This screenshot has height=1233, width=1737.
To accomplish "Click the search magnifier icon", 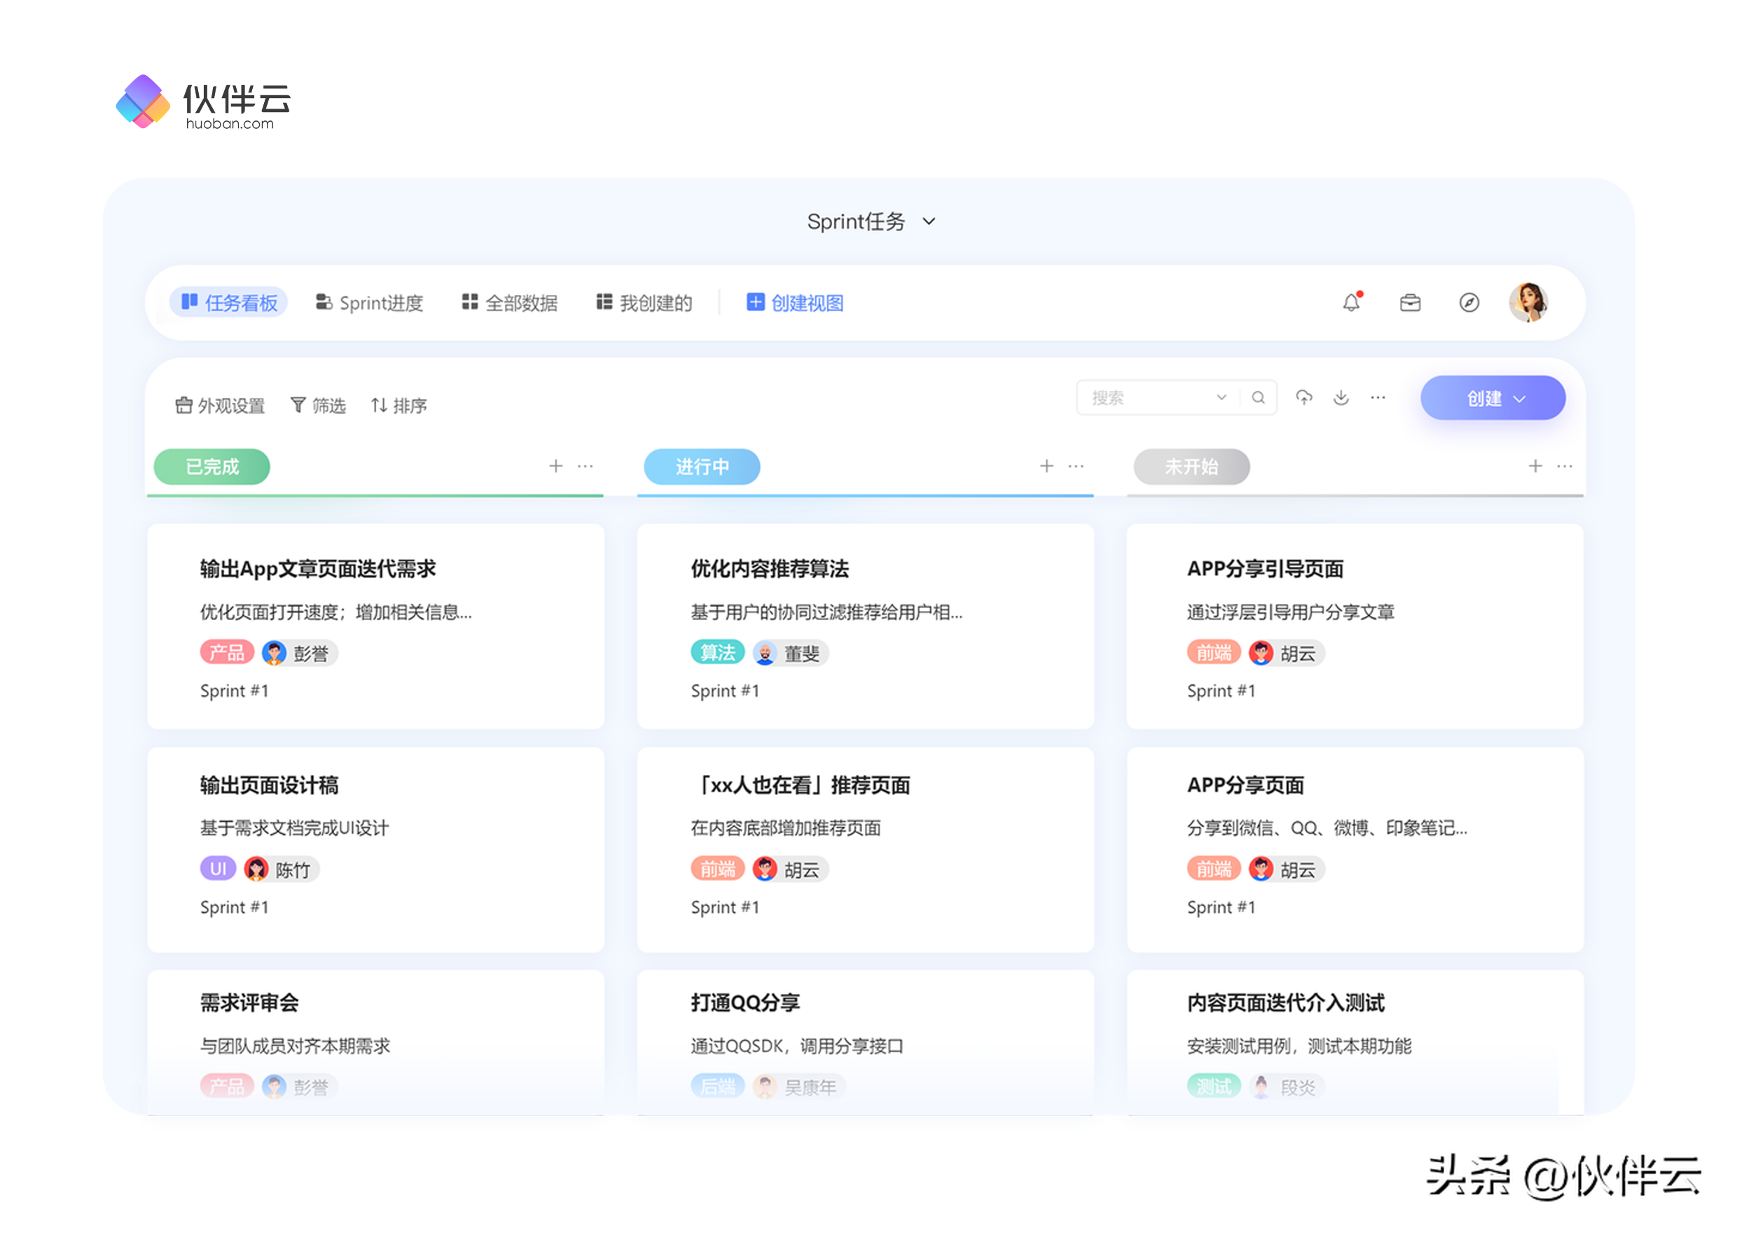I will point(1258,397).
